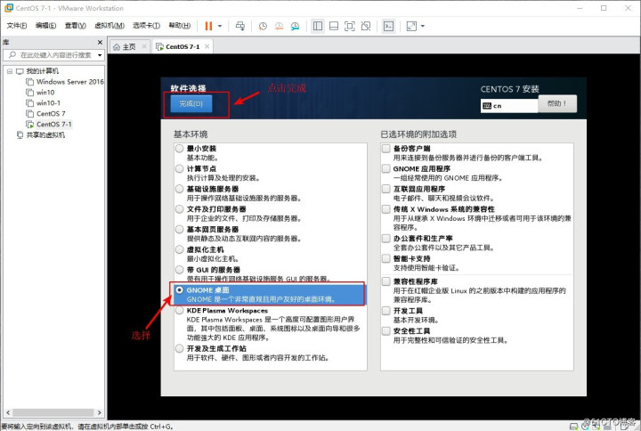Toggle the thumbnail bar view icon
Screen dimensions: 641x431
(334, 26)
